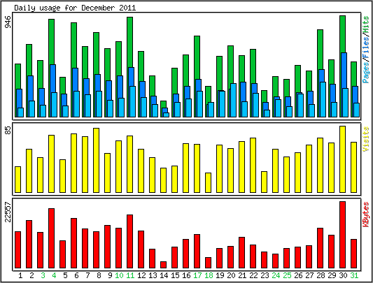Click day 8 on the x-axis
373x283 pixels.
(x=99, y=275)
